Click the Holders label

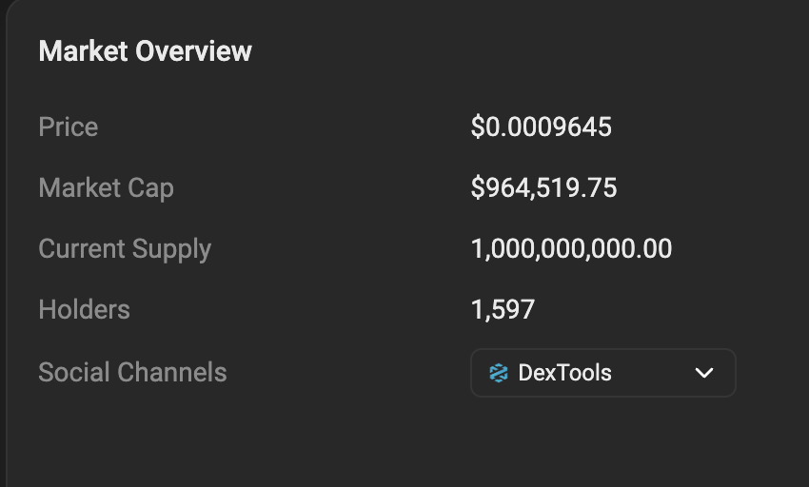[x=84, y=309]
